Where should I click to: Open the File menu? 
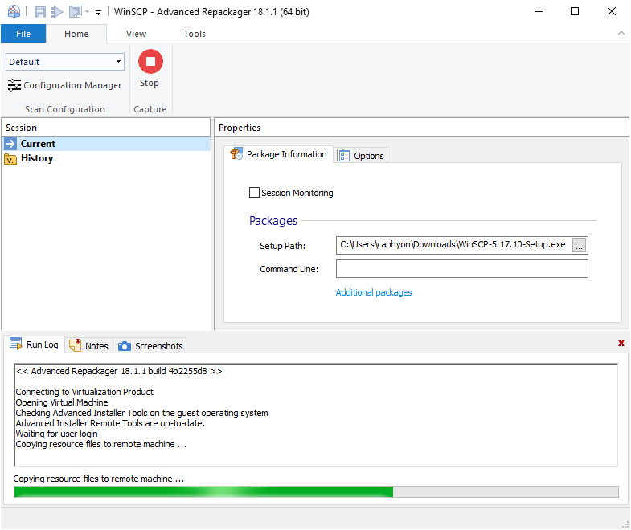23,34
